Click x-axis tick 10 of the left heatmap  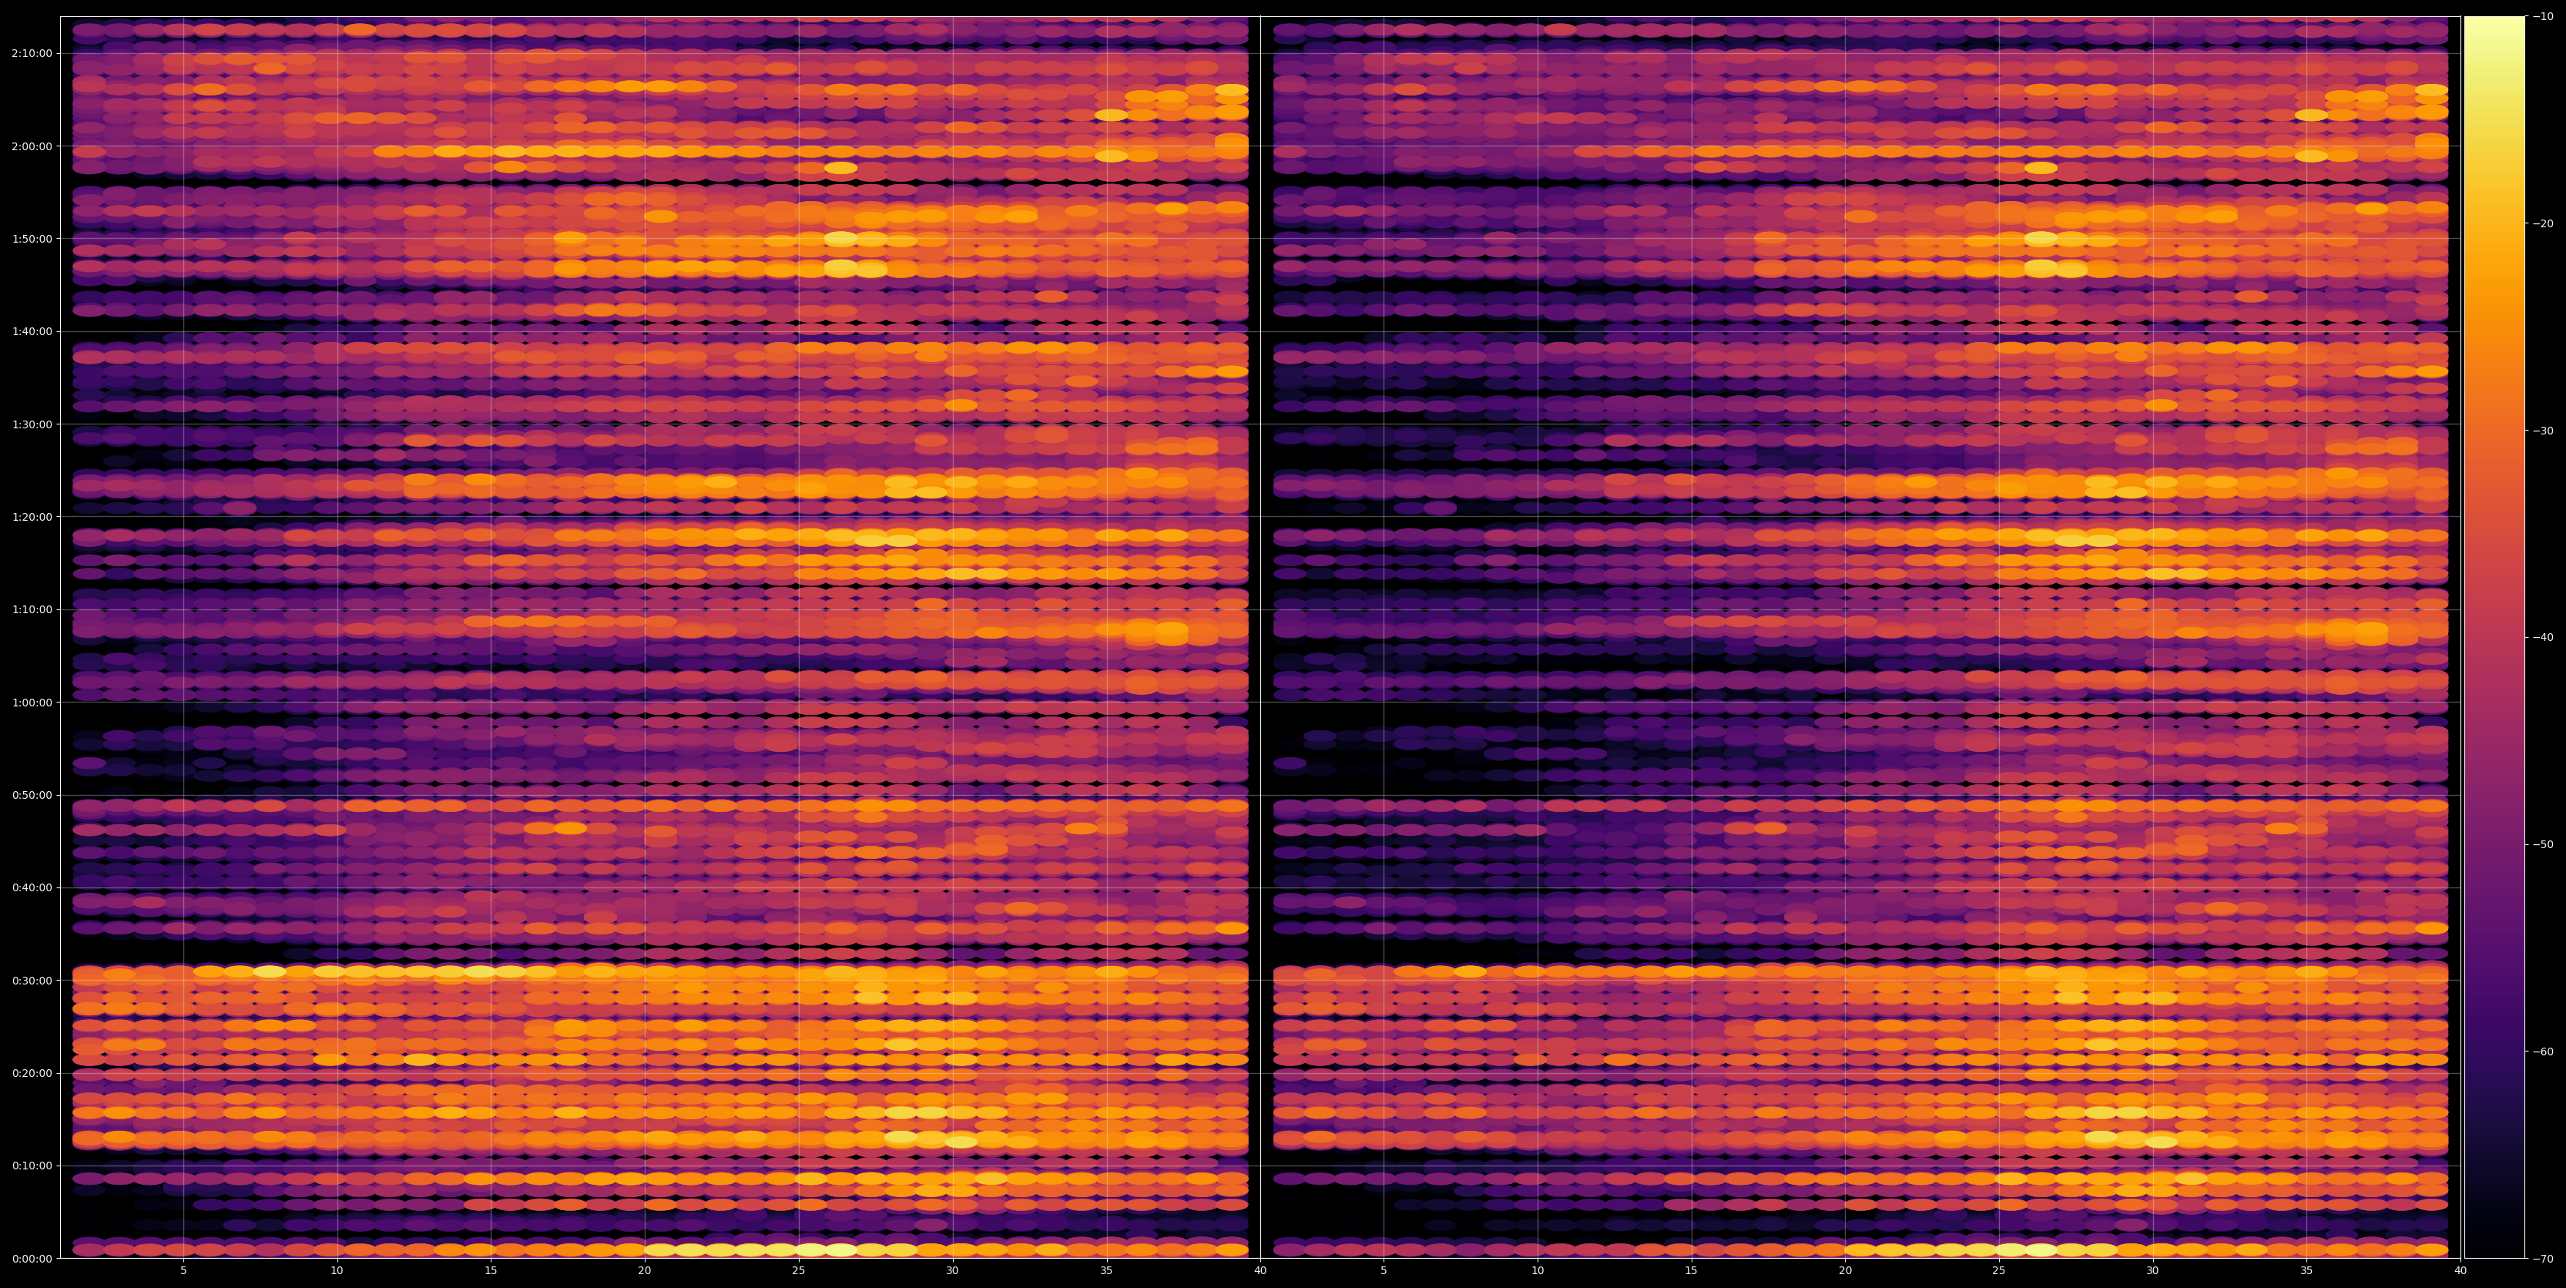tap(337, 1271)
